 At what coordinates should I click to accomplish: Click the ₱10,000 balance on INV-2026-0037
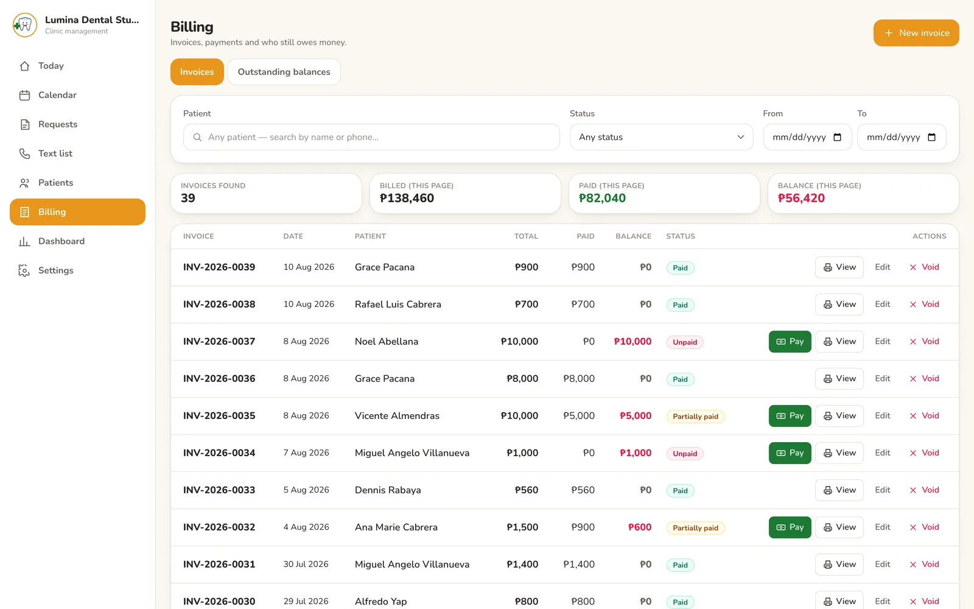coord(632,342)
